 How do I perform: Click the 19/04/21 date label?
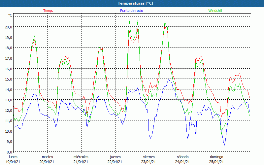coord(13,162)
